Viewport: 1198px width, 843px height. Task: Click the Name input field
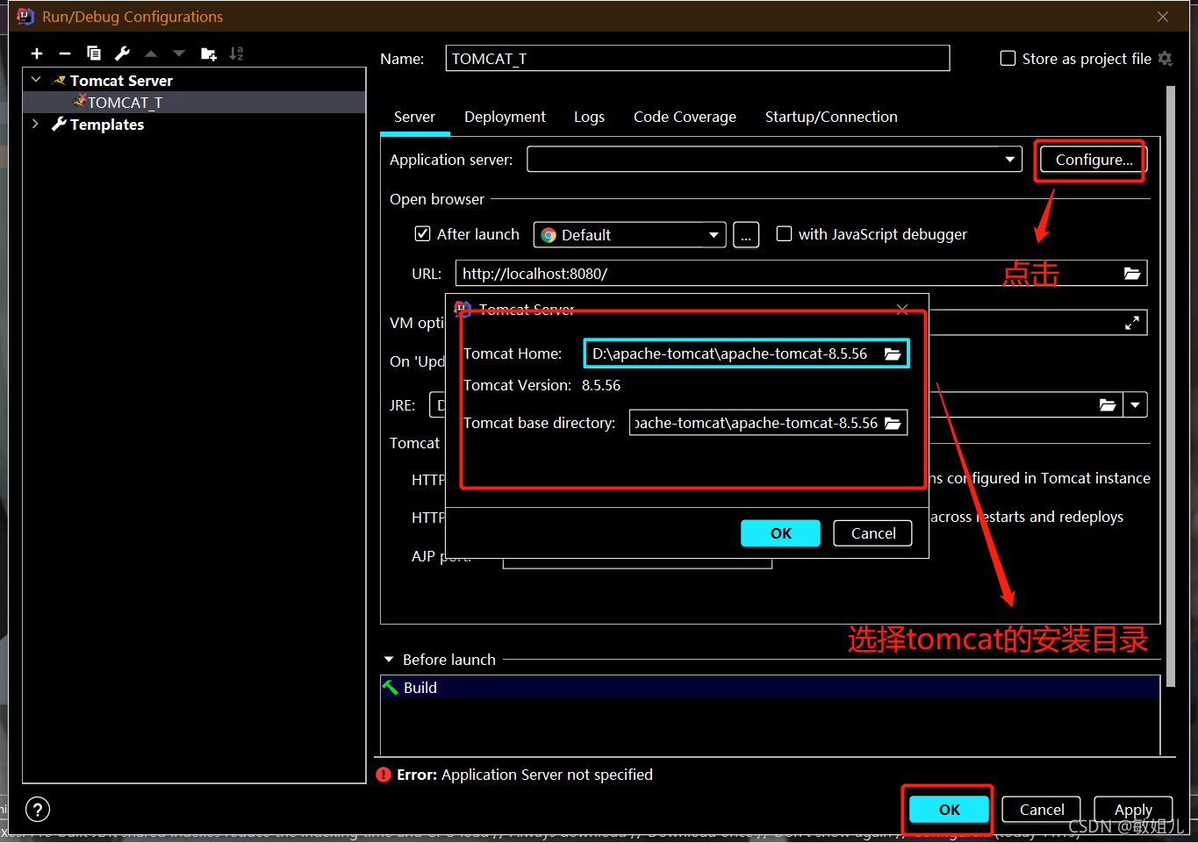(698, 59)
